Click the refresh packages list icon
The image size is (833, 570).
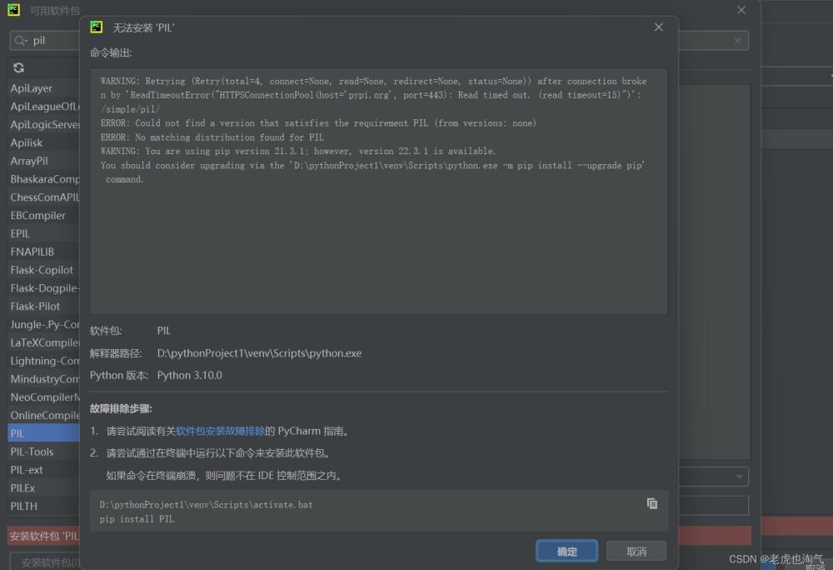pyautogui.click(x=19, y=67)
